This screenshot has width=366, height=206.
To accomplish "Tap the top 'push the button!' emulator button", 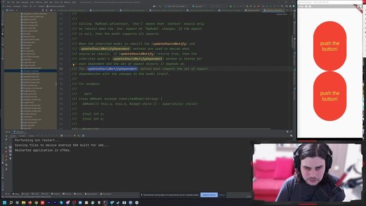I will [x=329, y=46].
